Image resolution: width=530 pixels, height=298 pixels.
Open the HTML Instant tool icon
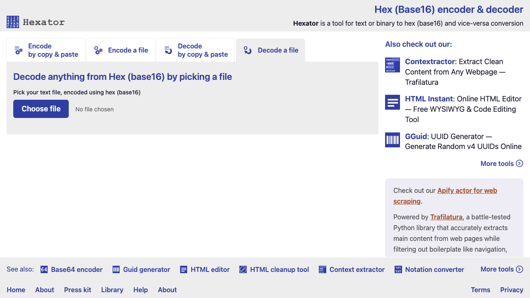(393, 102)
